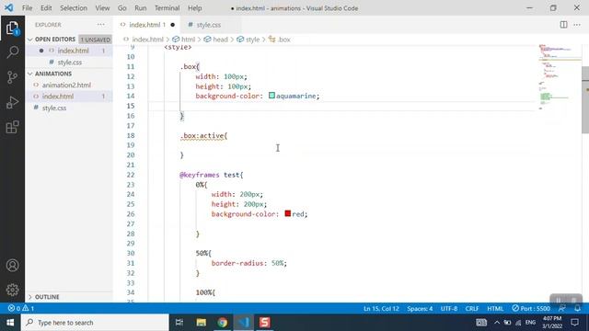Open the Windows action center icon

[x=574, y=323]
